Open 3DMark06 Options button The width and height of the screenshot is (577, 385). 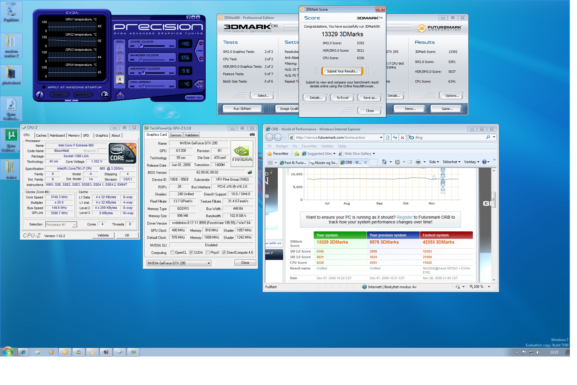point(452,96)
